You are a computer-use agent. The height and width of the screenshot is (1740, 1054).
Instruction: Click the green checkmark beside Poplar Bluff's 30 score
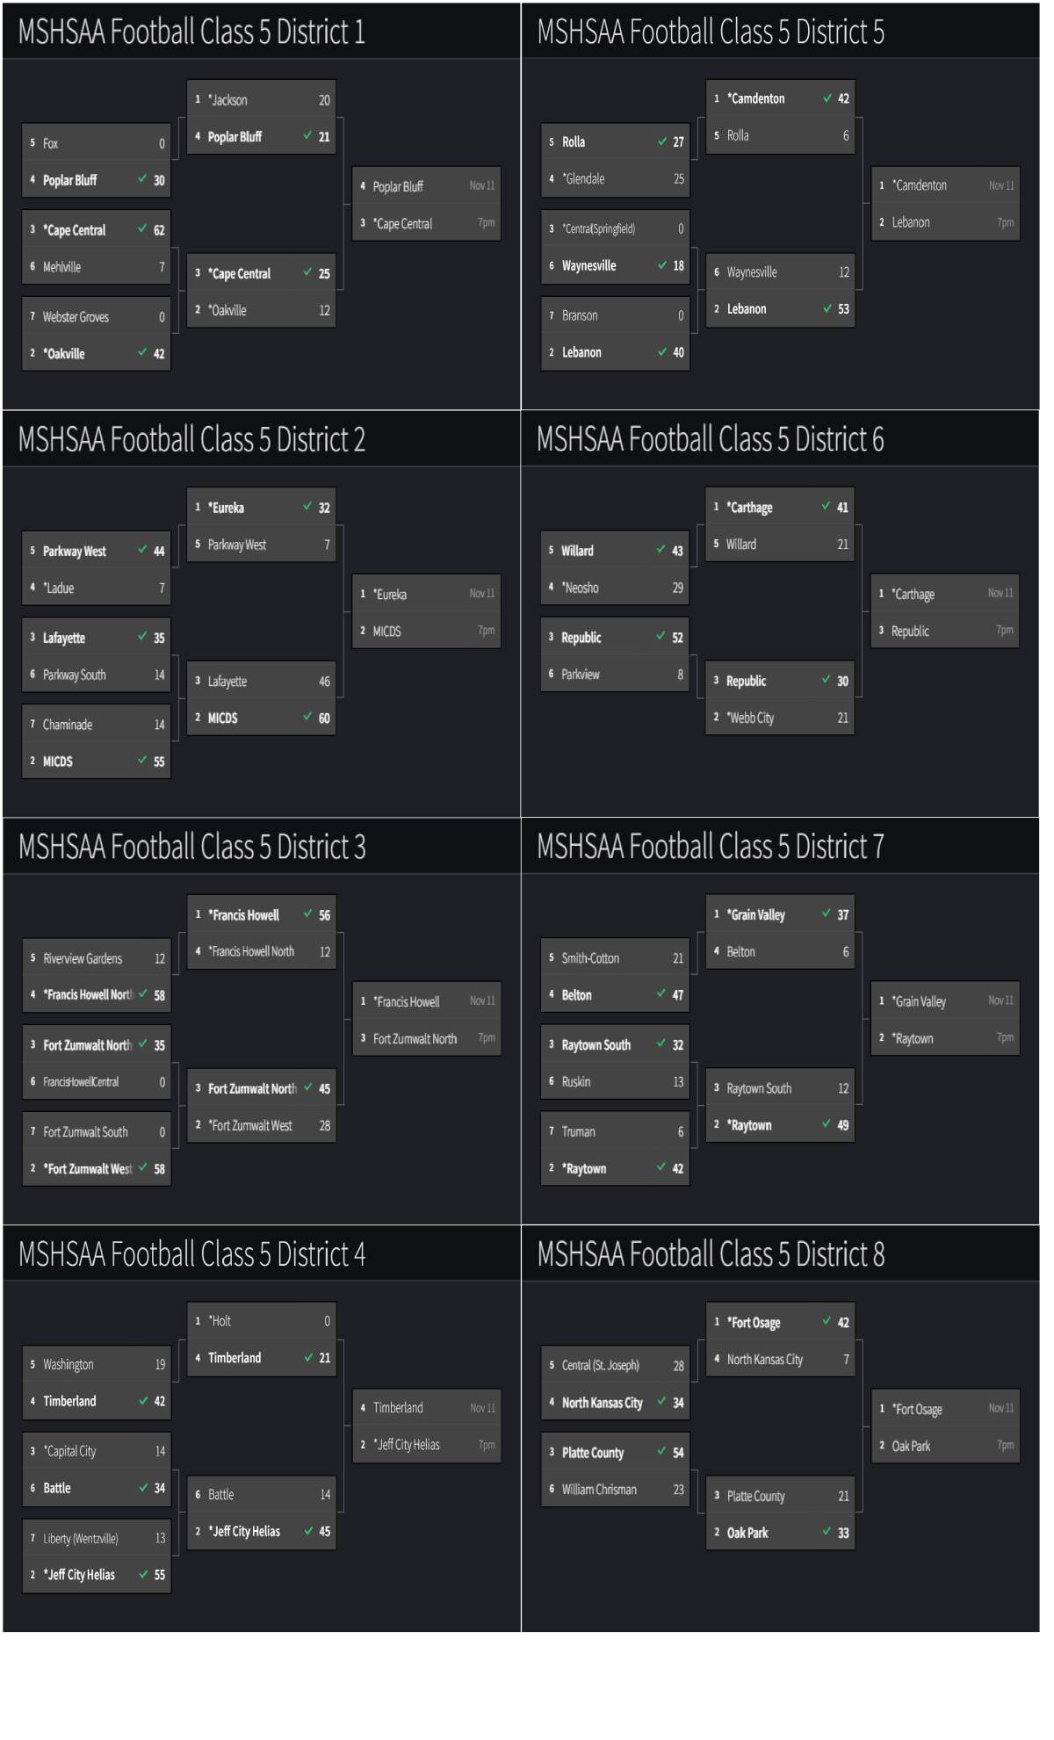(x=142, y=179)
